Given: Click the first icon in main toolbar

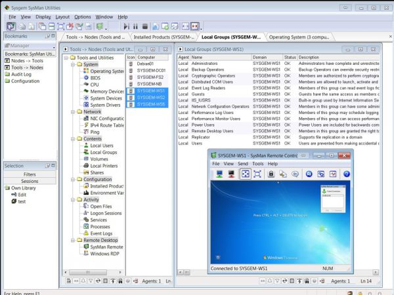Looking at the screenshot, I should tap(11, 26).
